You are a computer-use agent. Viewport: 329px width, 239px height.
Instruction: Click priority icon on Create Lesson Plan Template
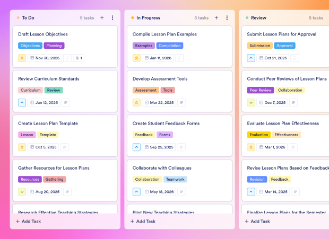click(x=22, y=147)
